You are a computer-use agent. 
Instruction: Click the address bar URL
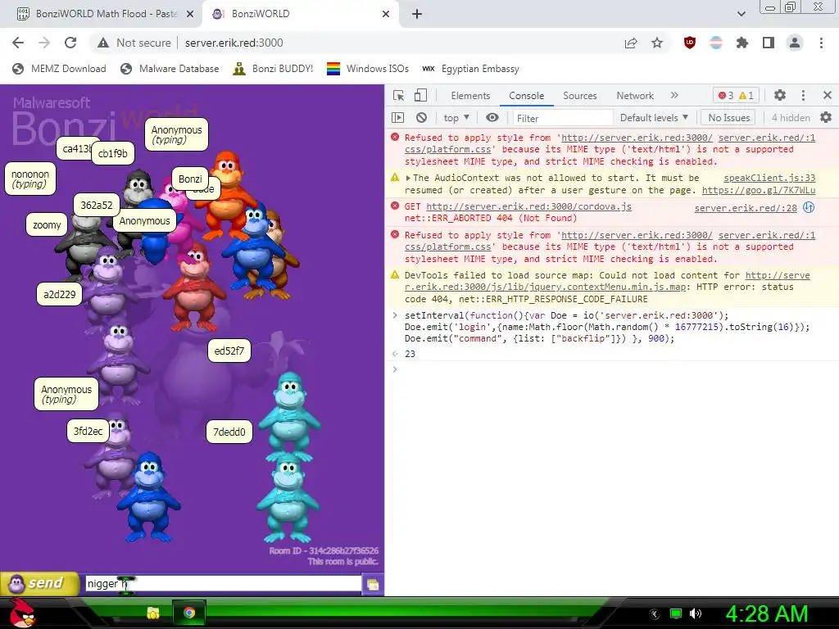[234, 43]
